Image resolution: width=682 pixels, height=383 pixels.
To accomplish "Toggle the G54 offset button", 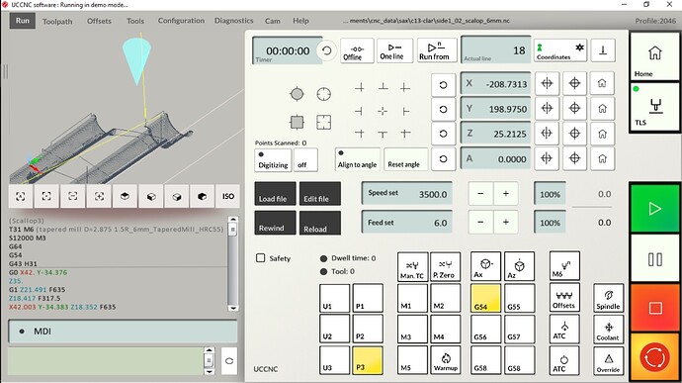I will pyautogui.click(x=485, y=298).
